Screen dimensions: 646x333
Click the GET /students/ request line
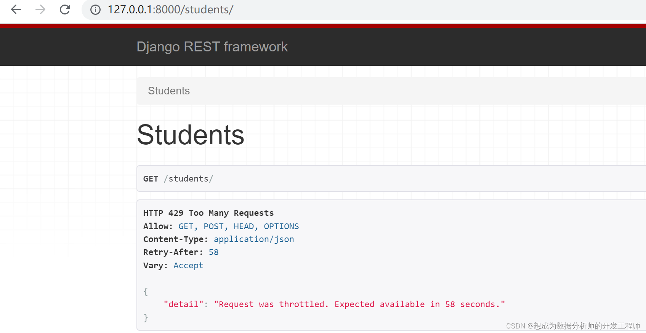click(x=178, y=178)
